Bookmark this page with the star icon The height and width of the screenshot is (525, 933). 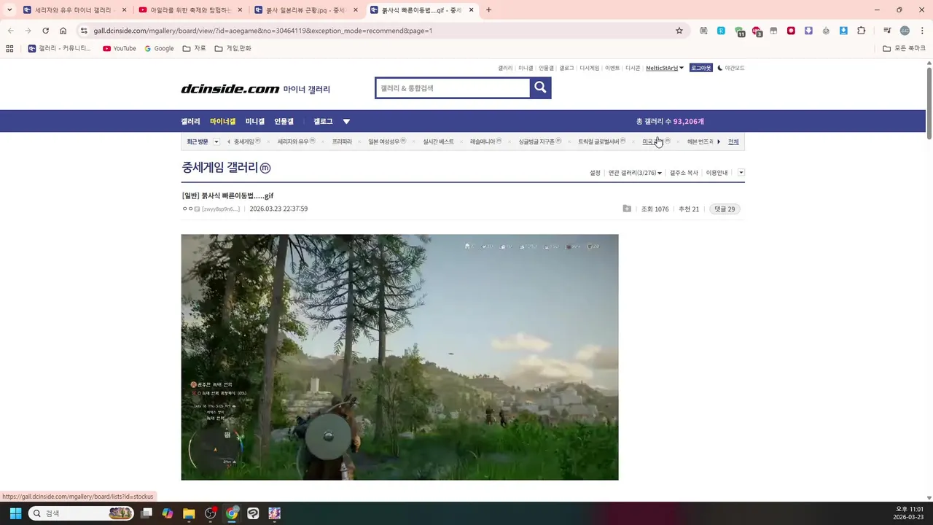click(679, 31)
